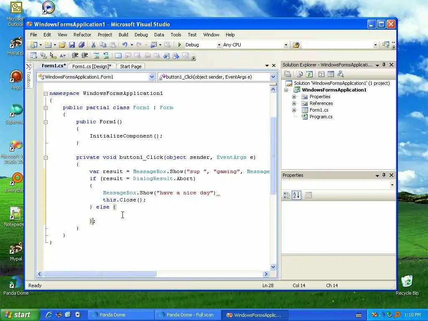
Task: Open the File menu
Action: 33,35
